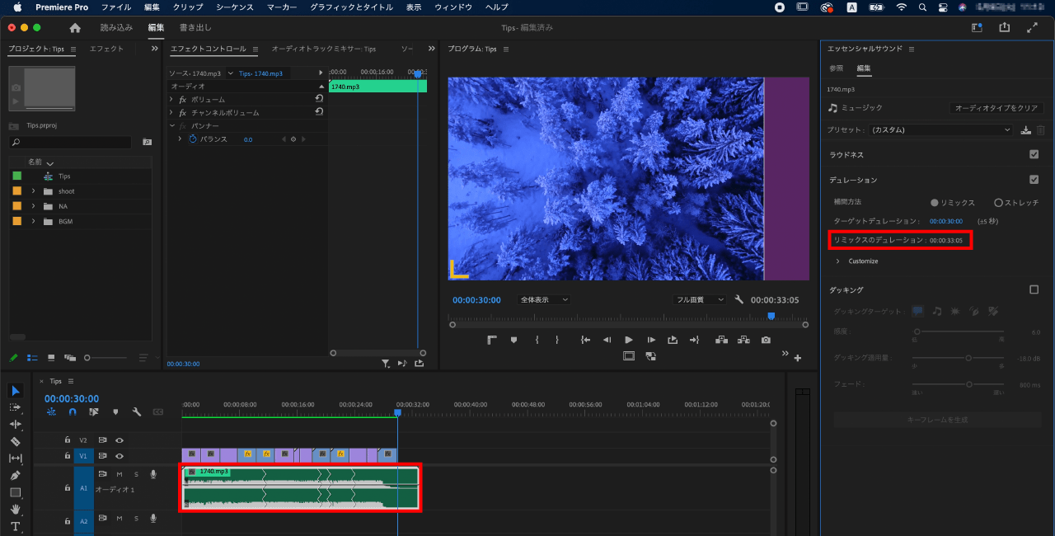Switch to the 書き出し workspace tab
The height and width of the screenshot is (536, 1055).
pyautogui.click(x=195, y=27)
